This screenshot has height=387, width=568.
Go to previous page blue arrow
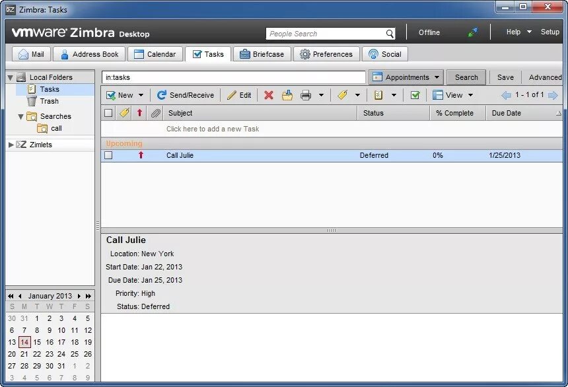(506, 95)
